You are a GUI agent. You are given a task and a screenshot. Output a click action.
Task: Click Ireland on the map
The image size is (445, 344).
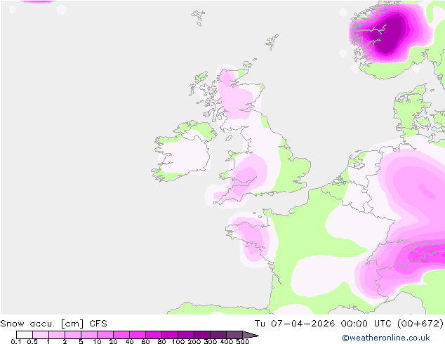[183, 152]
